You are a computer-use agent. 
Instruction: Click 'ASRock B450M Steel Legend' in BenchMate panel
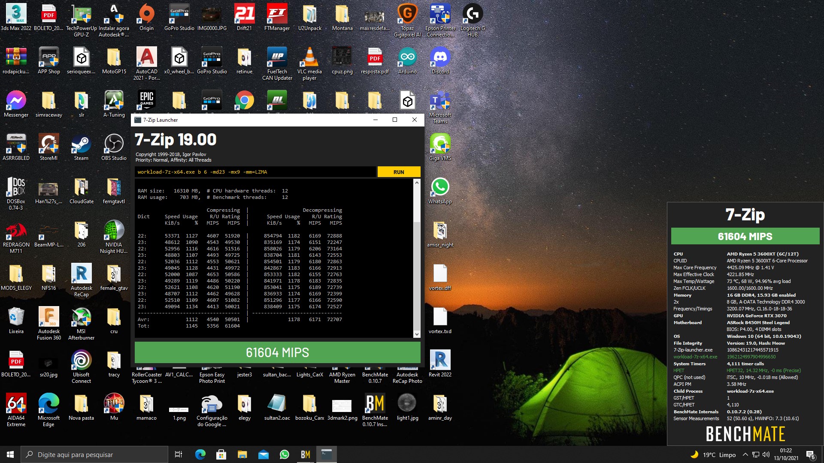pos(758,322)
